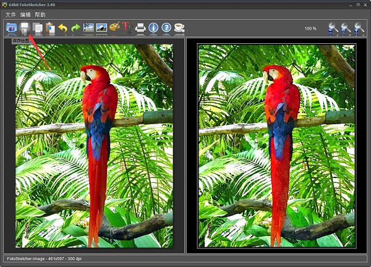Image resolution: width=371 pixels, height=267 pixels.
Task: Open the 文件 menu
Action: (x=11, y=14)
